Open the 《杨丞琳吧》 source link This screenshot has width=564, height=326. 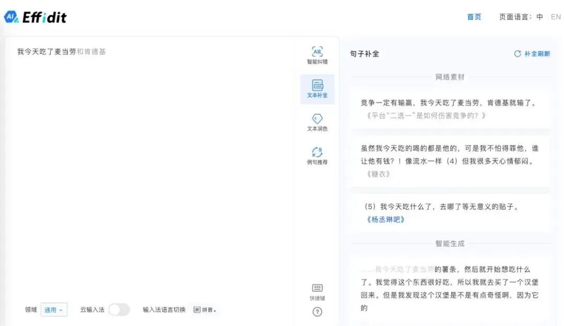386,219
